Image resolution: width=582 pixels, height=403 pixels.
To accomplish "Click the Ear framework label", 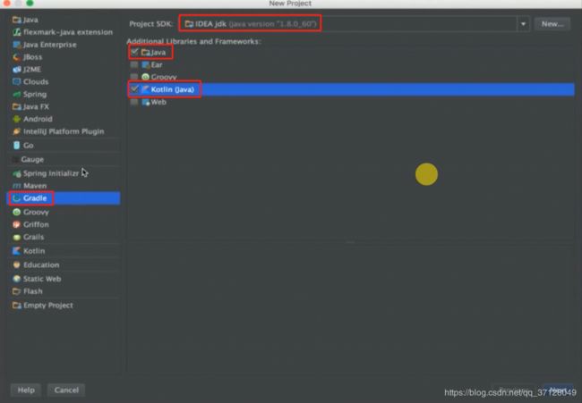I will tap(157, 64).
